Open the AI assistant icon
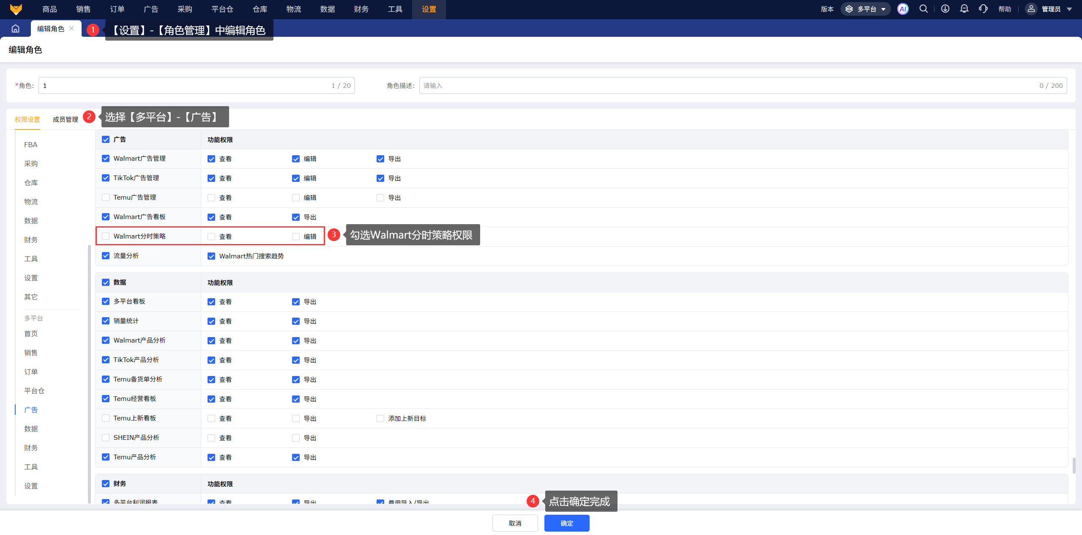 (903, 9)
